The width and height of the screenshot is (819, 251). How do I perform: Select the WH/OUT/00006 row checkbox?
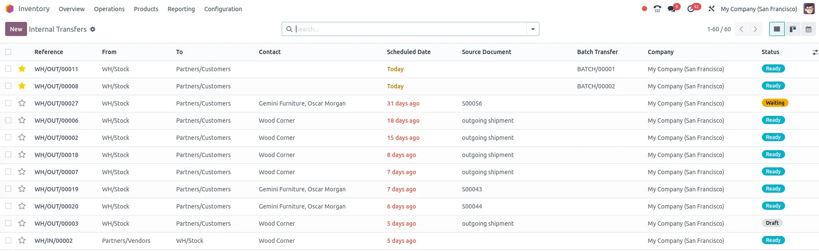pyautogui.click(x=8, y=120)
